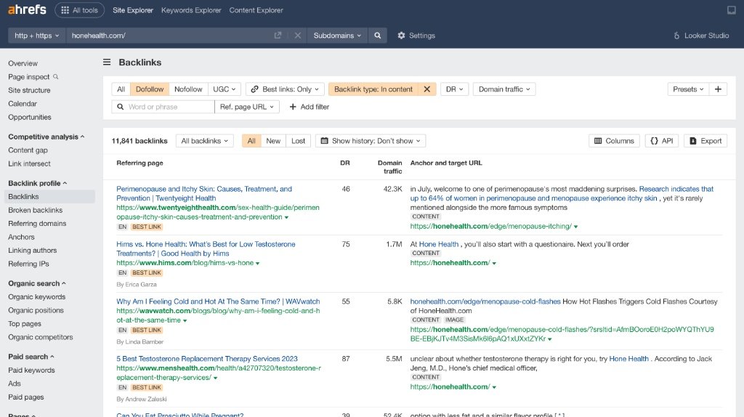
Task: Open the All backlinks dropdown
Action: [x=204, y=141]
